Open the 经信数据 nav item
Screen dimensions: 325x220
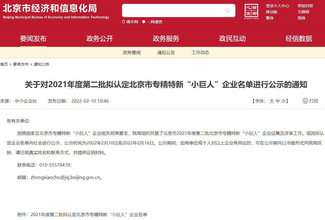[299, 39]
